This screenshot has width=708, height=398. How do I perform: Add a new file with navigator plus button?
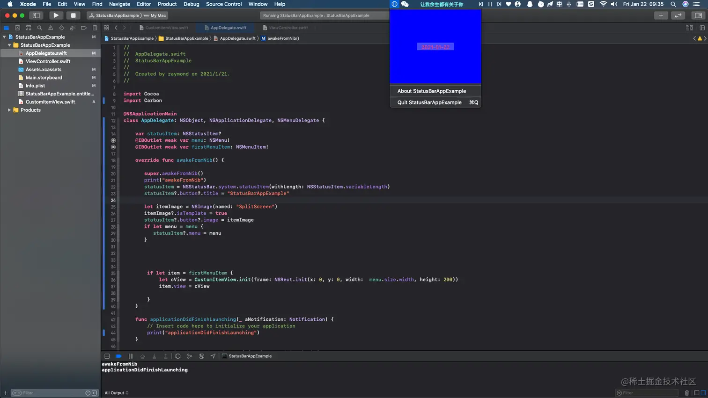(x=6, y=393)
